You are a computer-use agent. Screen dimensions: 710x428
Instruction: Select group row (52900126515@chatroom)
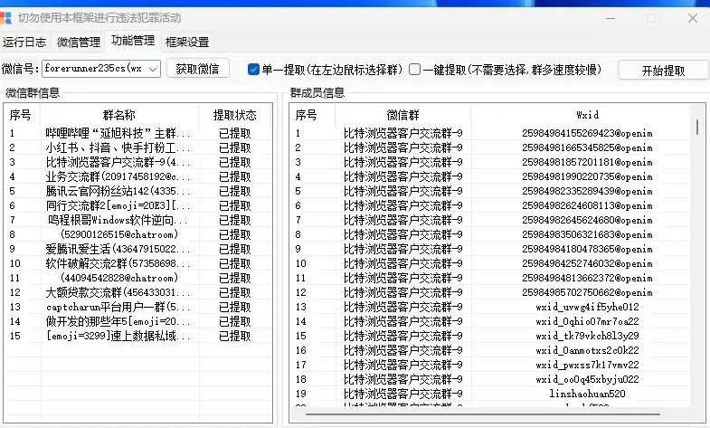point(138,234)
